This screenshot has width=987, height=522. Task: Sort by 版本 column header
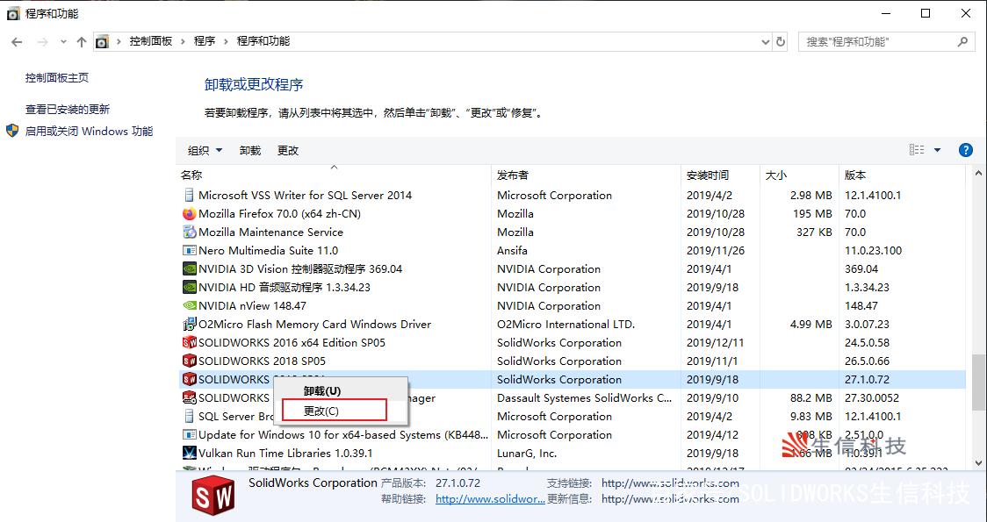tap(855, 175)
